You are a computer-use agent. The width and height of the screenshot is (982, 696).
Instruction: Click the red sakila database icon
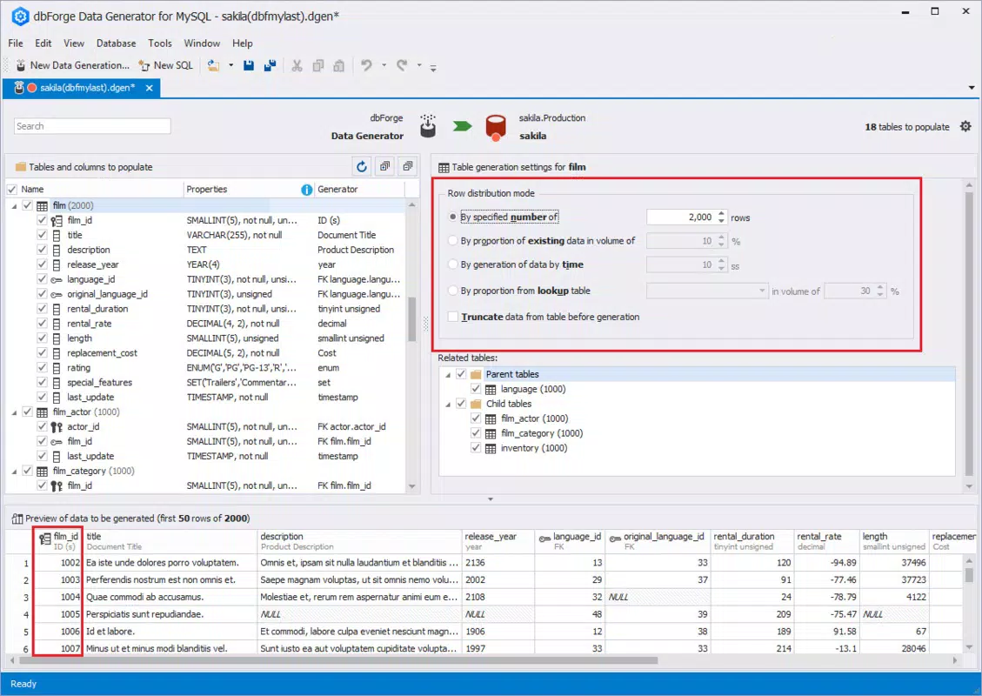tap(496, 127)
